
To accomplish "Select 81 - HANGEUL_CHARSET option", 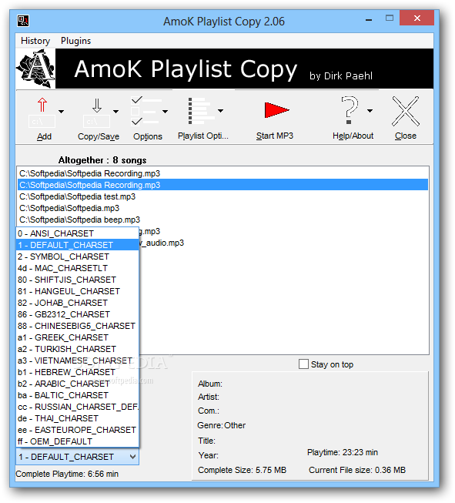I will (77, 291).
